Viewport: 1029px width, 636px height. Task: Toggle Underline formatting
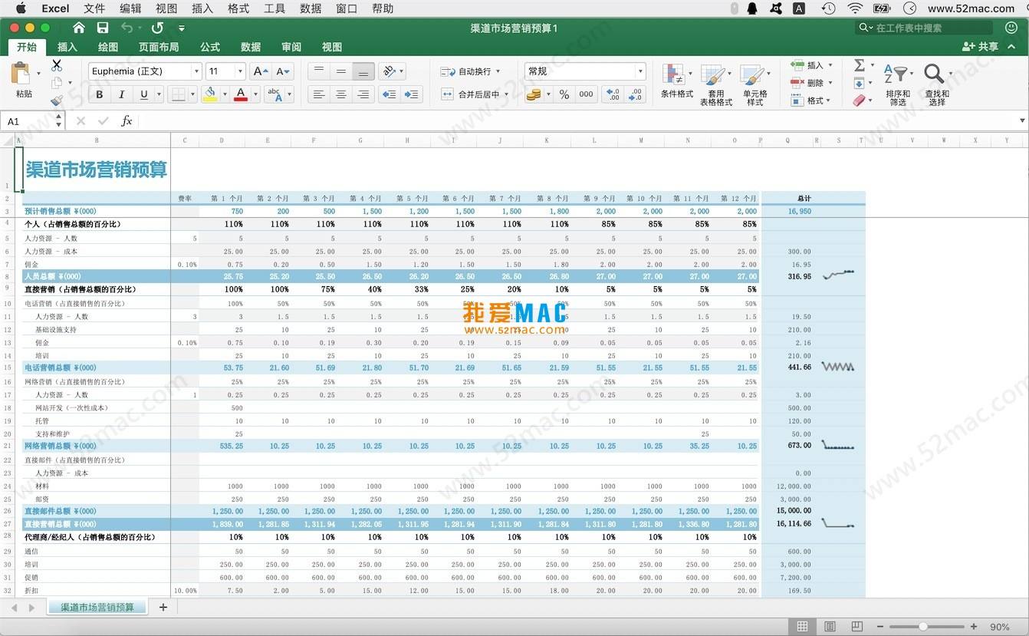click(144, 94)
